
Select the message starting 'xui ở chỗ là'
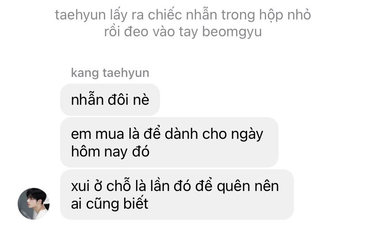177,195
